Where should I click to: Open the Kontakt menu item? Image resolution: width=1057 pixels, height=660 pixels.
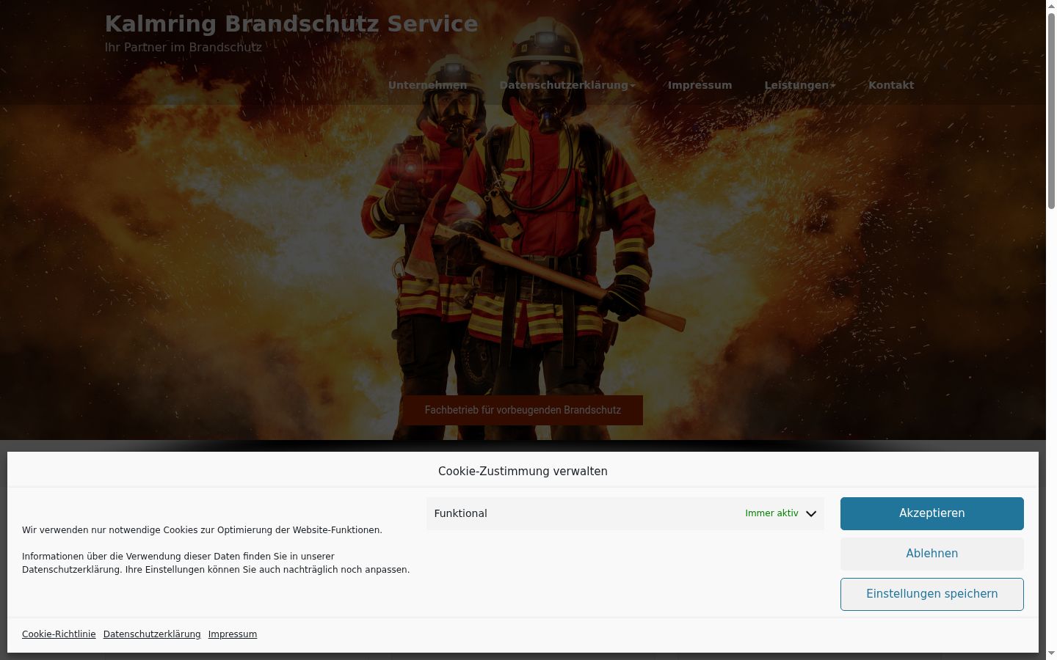pyautogui.click(x=891, y=85)
